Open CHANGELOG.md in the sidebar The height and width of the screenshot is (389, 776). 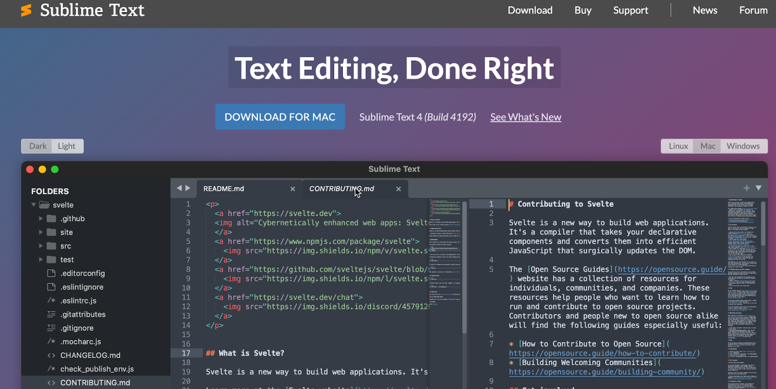pyautogui.click(x=90, y=355)
